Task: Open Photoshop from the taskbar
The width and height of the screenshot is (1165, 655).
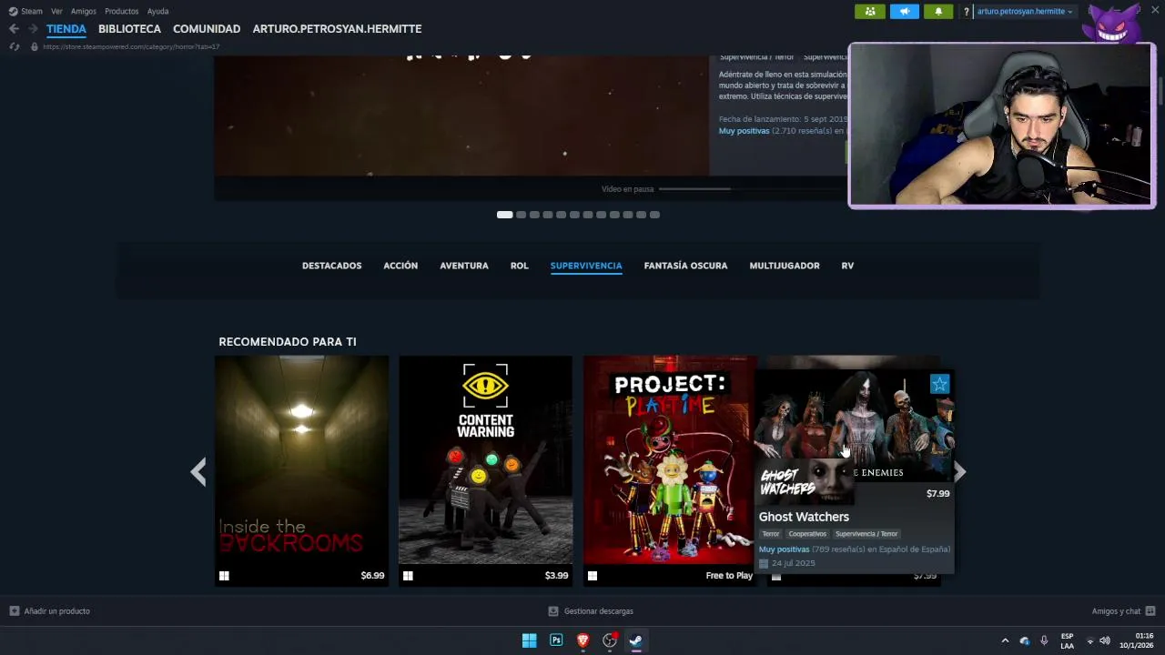Action: (x=556, y=640)
